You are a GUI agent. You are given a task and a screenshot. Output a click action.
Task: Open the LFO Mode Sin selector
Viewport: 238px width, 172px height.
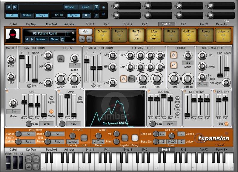[13, 112]
